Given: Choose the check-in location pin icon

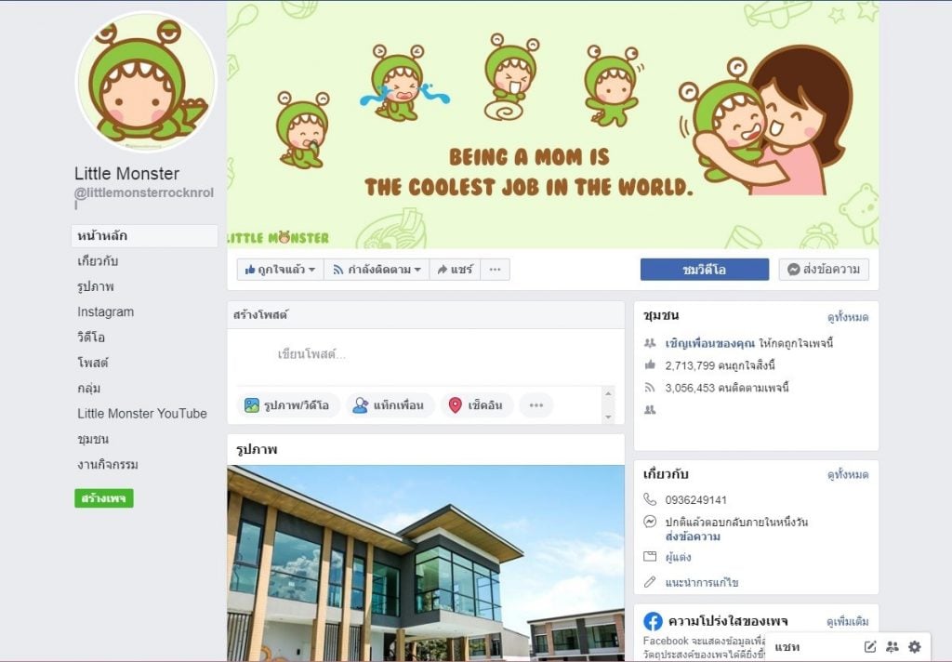Looking at the screenshot, I should click(455, 405).
